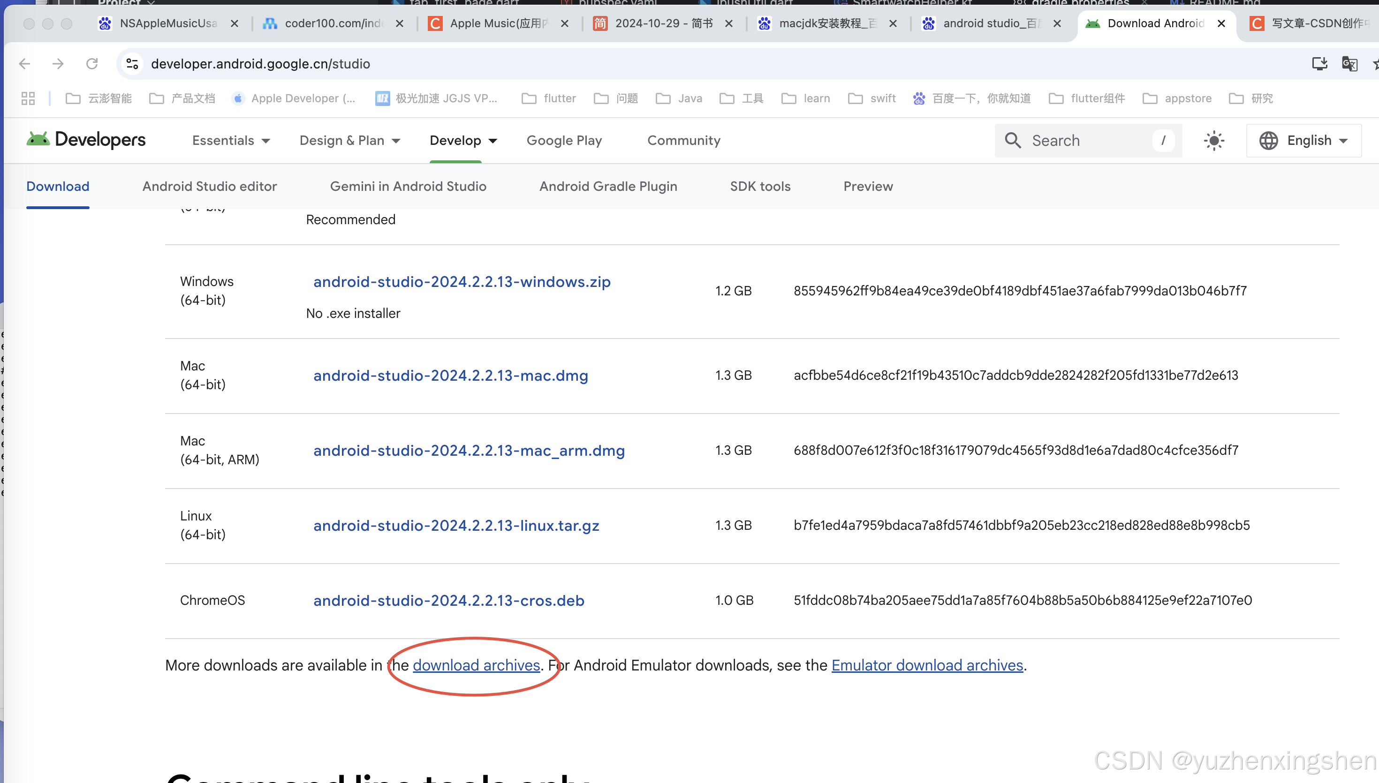Click the translate icon in the address bar

[1349, 63]
